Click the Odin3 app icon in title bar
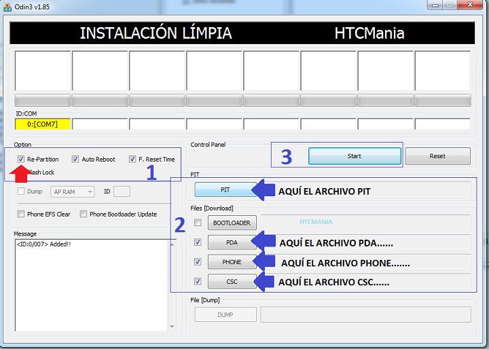Viewport: 489px width, 349px height. (7, 7)
